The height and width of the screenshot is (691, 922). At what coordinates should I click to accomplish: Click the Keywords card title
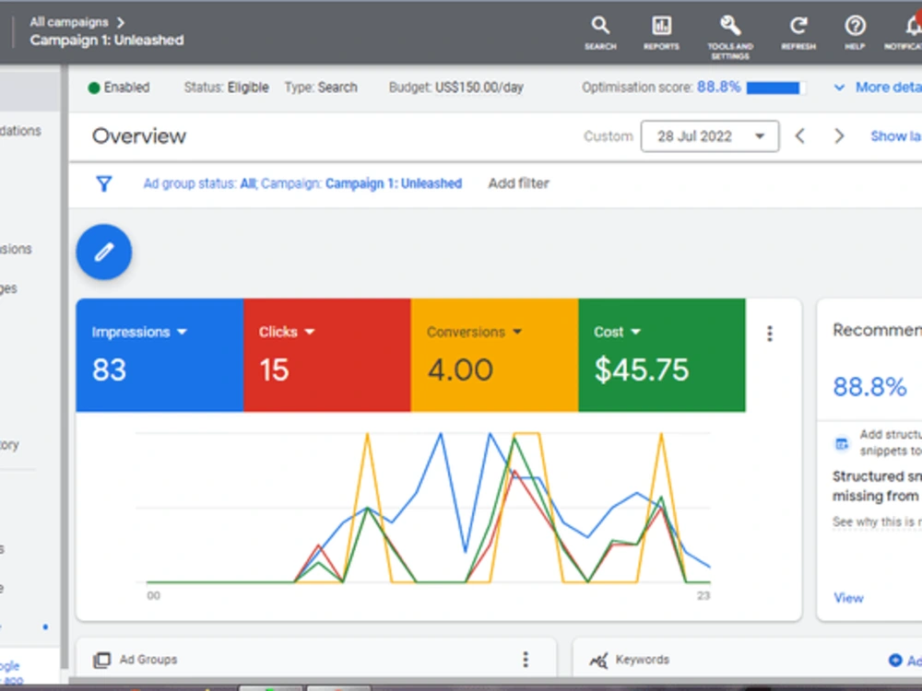pyautogui.click(x=642, y=660)
